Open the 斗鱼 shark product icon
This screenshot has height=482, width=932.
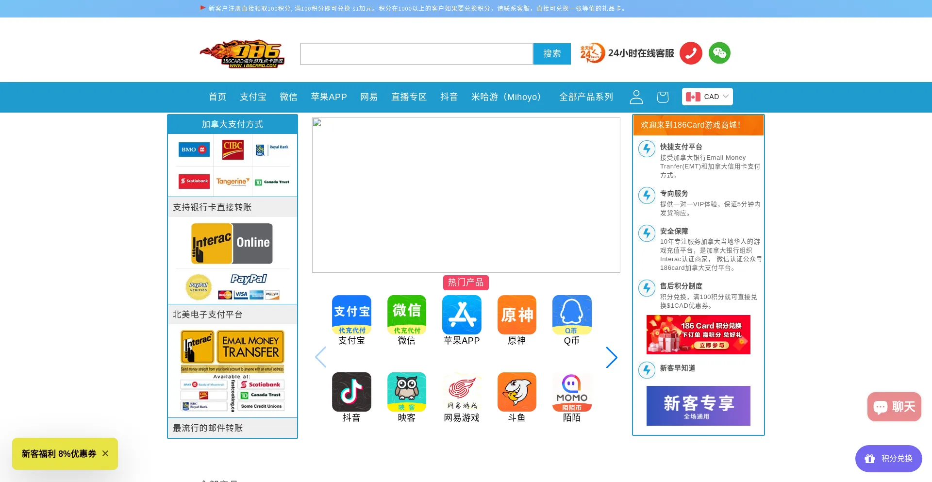coord(516,392)
